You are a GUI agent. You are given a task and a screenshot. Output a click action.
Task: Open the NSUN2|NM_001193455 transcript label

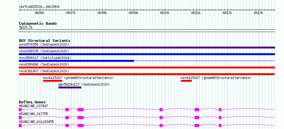[36, 122]
